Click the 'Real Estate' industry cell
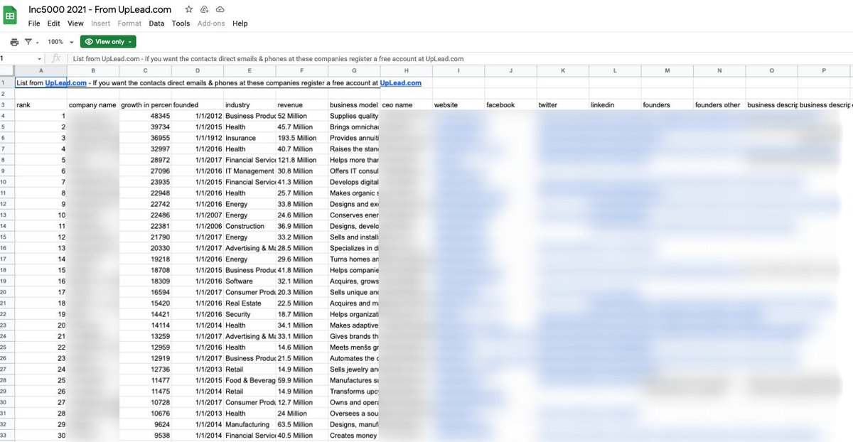The height and width of the screenshot is (442, 853). point(250,303)
